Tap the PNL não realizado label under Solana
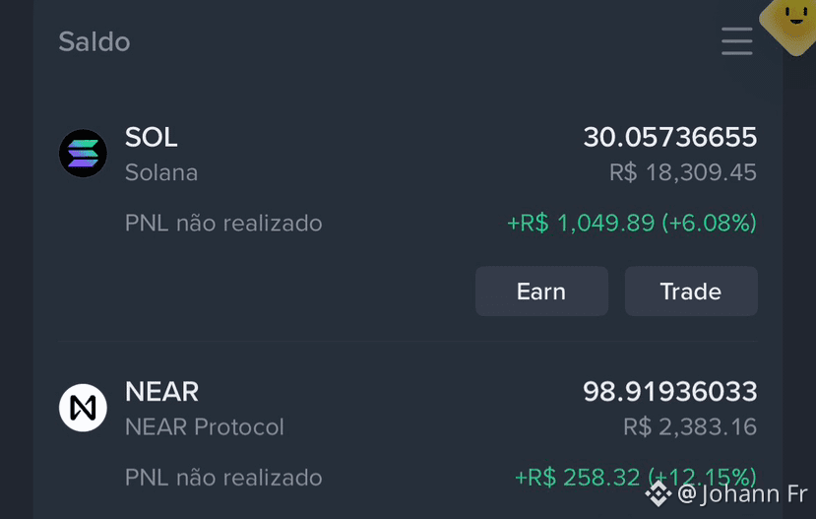The image size is (816, 519). (x=223, y=224)
